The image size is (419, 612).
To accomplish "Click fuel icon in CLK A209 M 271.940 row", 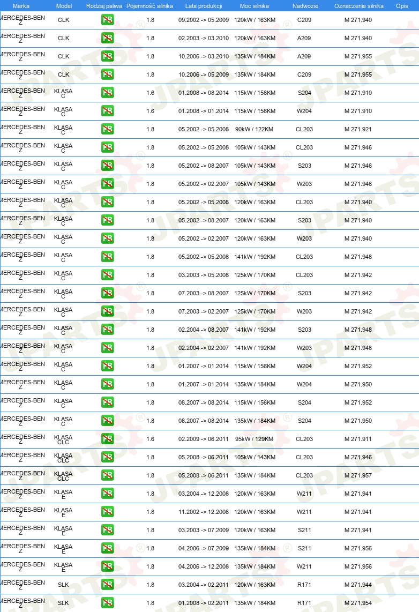I will tap(107, 38).
